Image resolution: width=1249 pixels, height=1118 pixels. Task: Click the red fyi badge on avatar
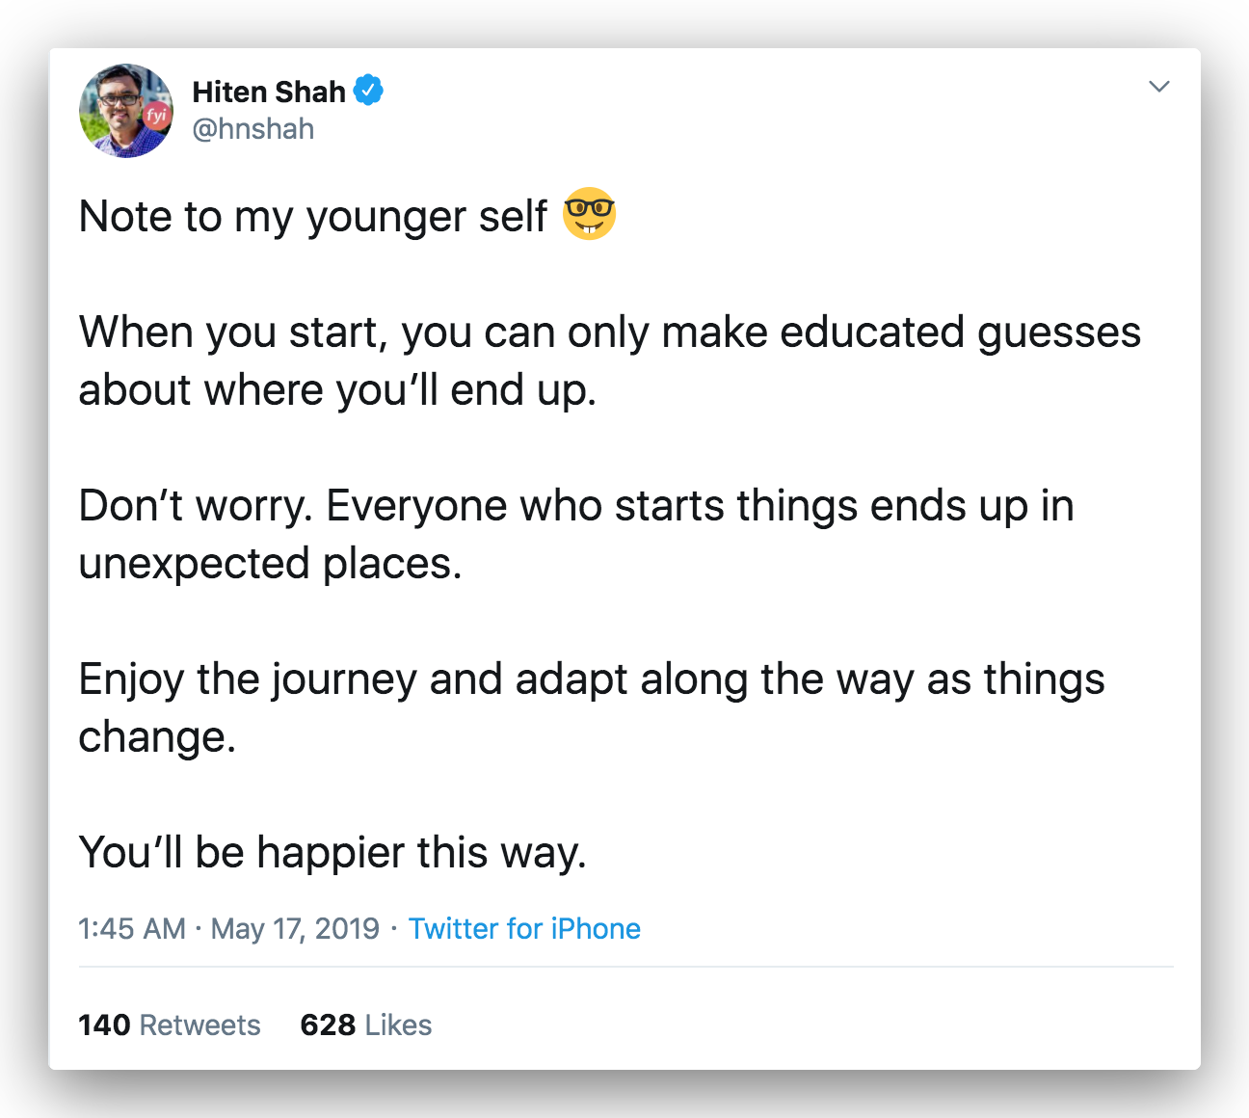pos(157,116)
